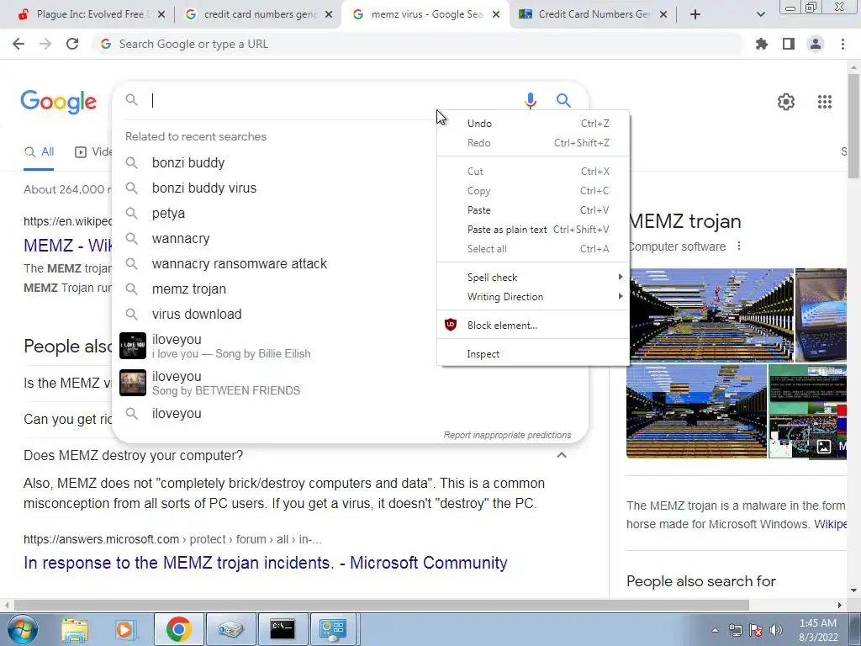The image size is (861, 646).
Task: Close the memz virus search tab
Action: click(x=496, y=14)
